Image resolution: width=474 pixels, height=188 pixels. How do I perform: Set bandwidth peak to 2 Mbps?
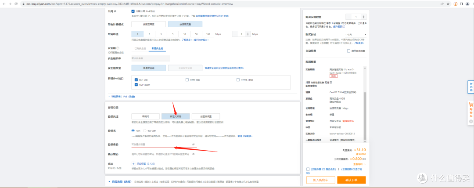(x=149, y=34)
